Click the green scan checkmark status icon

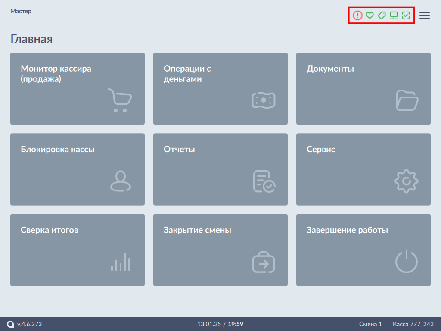pos(406,16)
